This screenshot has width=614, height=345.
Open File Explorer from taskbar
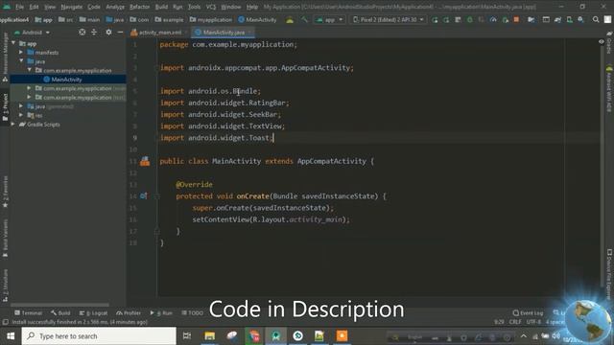[x=209, y=336]
